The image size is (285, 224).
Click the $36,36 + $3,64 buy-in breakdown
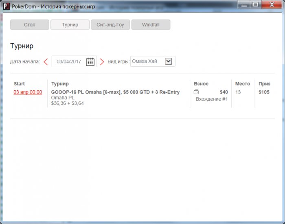[68, 103]
